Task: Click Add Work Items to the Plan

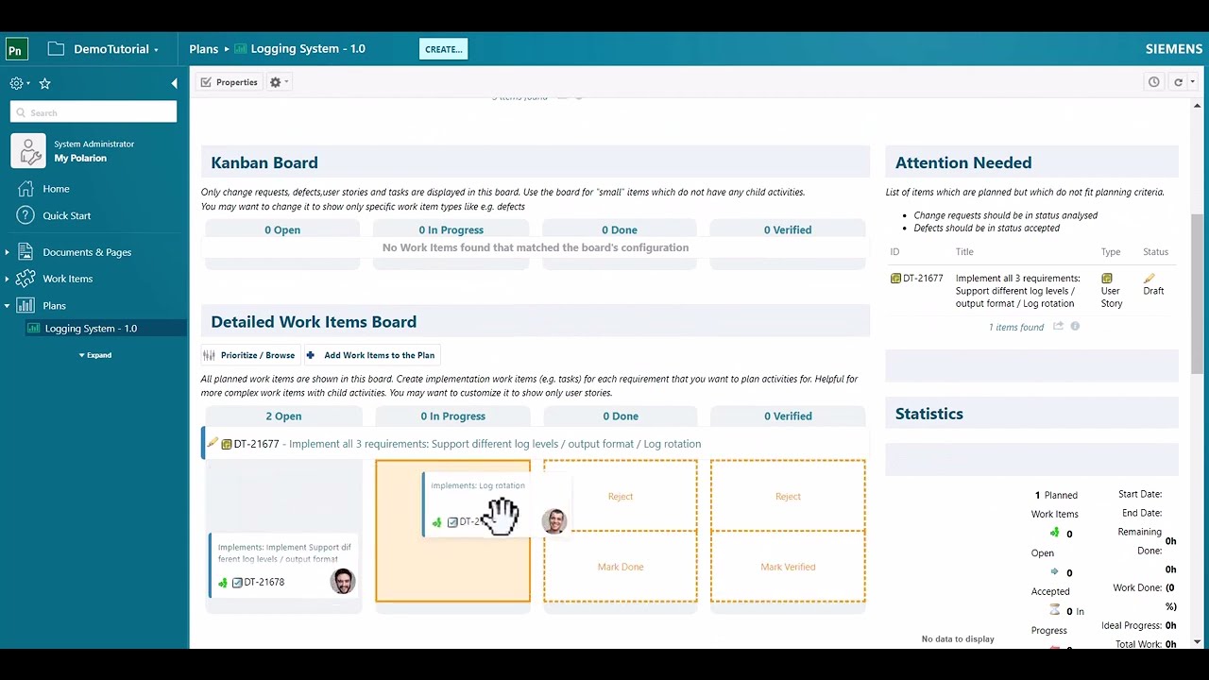Action: pyautogui.click(x=370, y=355)
